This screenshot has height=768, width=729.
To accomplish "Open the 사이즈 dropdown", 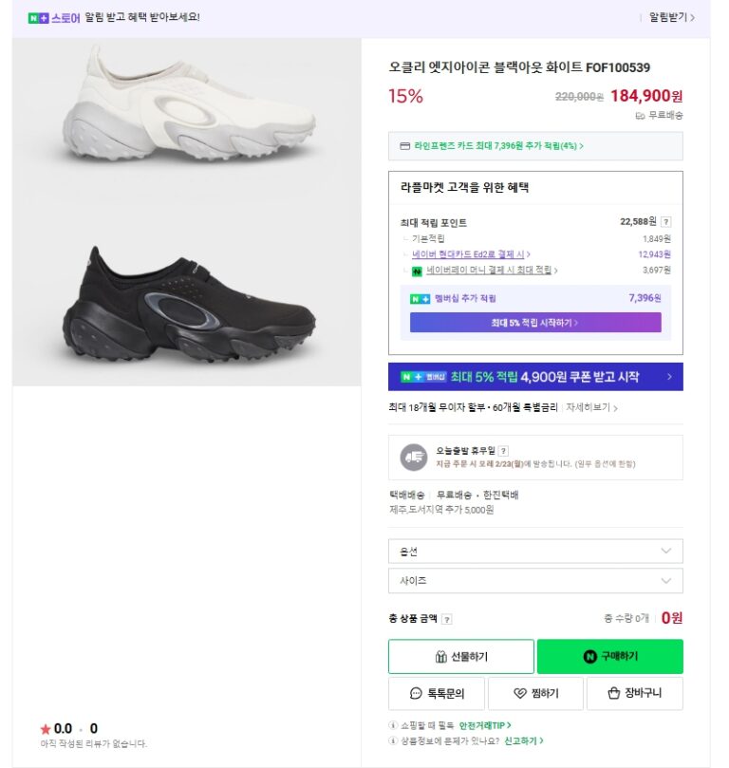I will click(x=535, y=580).
